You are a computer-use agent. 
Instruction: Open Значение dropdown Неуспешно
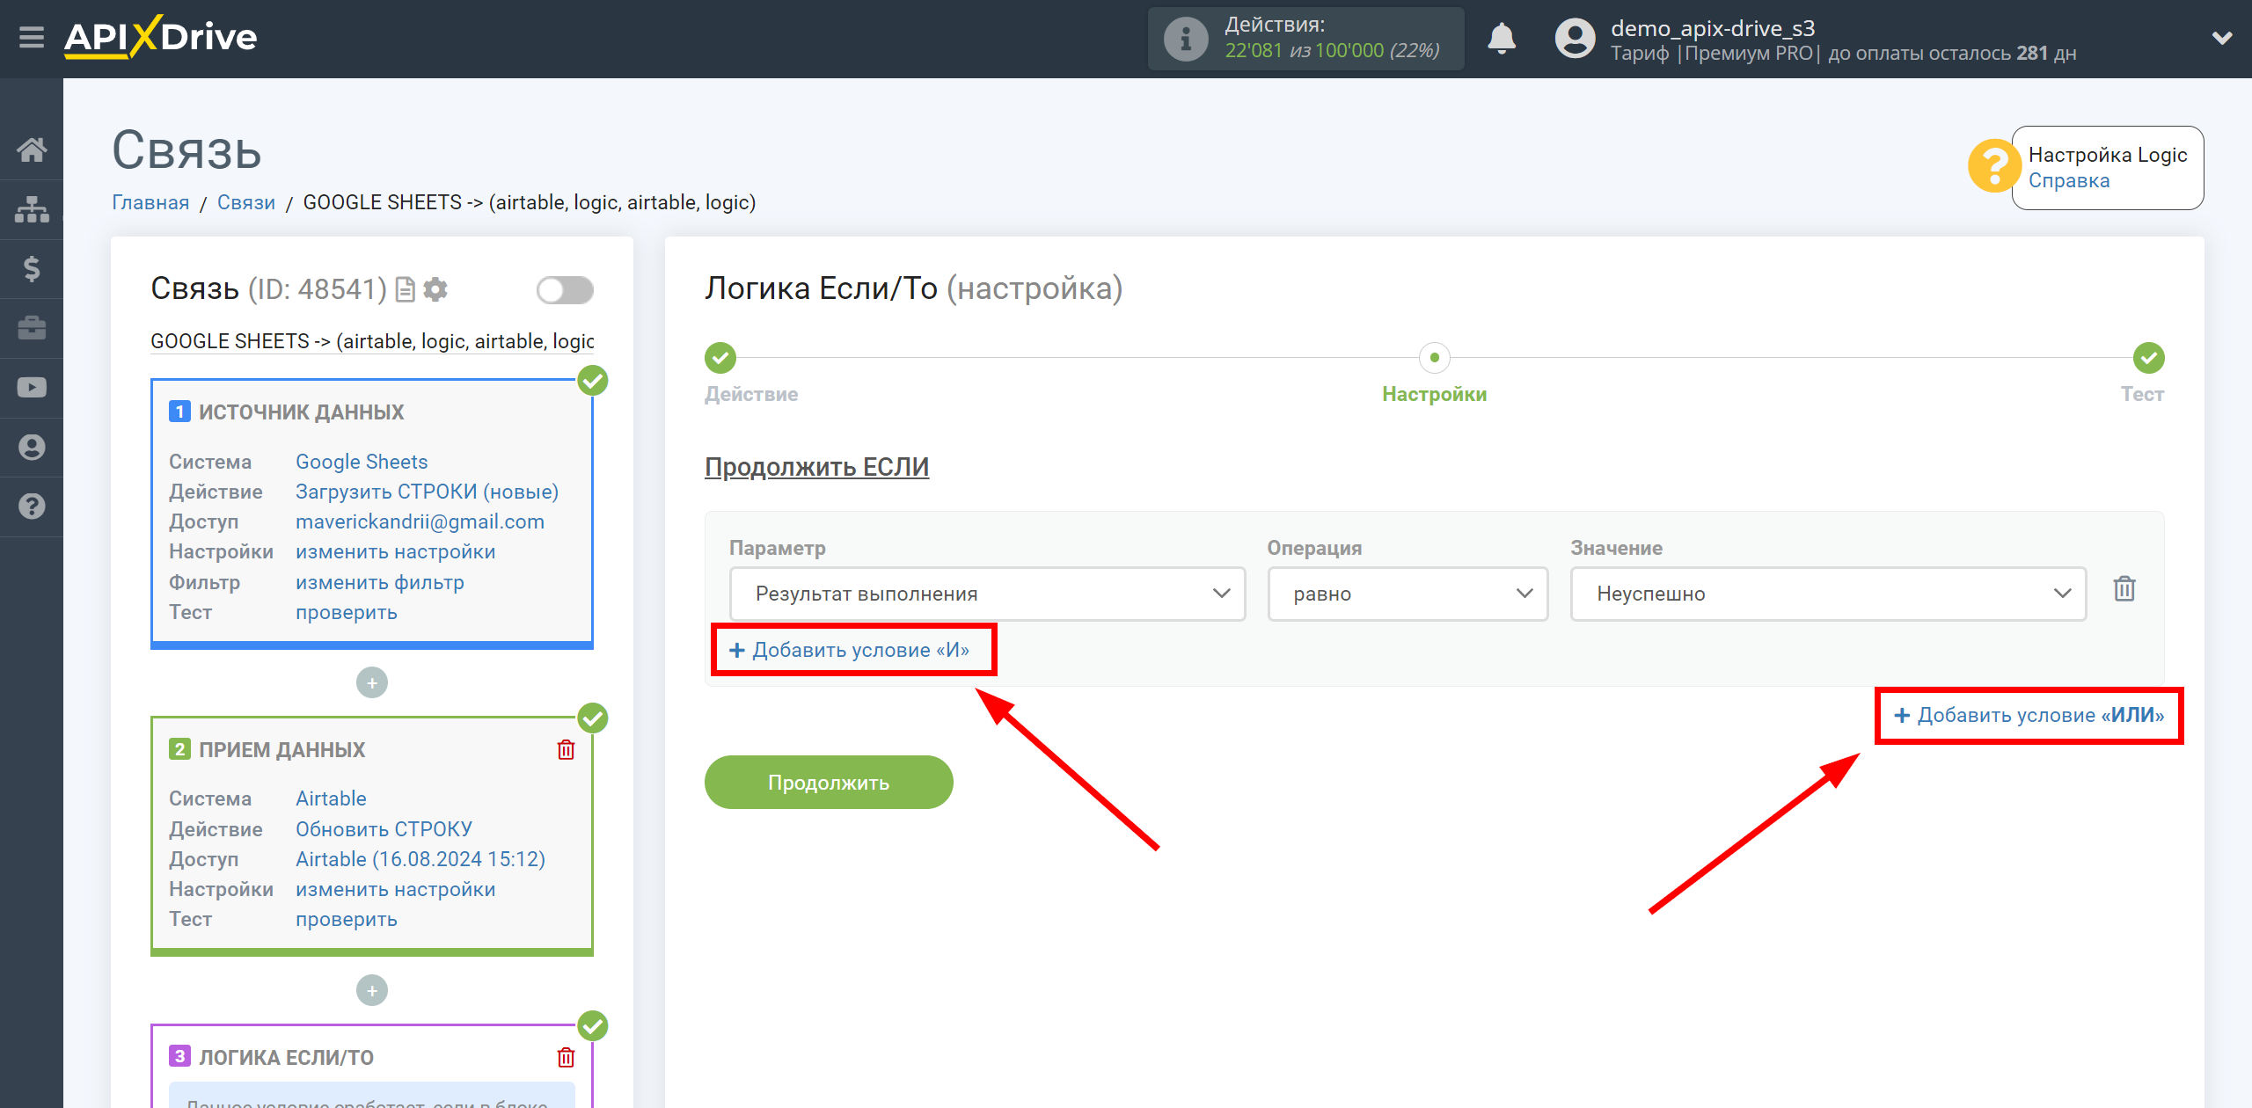[1828, 594]
